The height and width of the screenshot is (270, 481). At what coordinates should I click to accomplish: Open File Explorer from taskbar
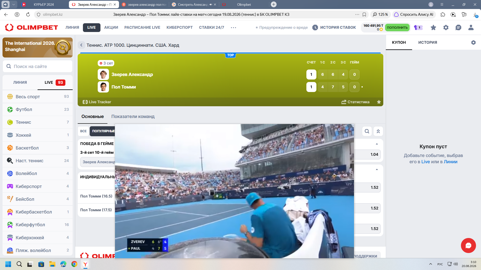(x=52, y=264)
